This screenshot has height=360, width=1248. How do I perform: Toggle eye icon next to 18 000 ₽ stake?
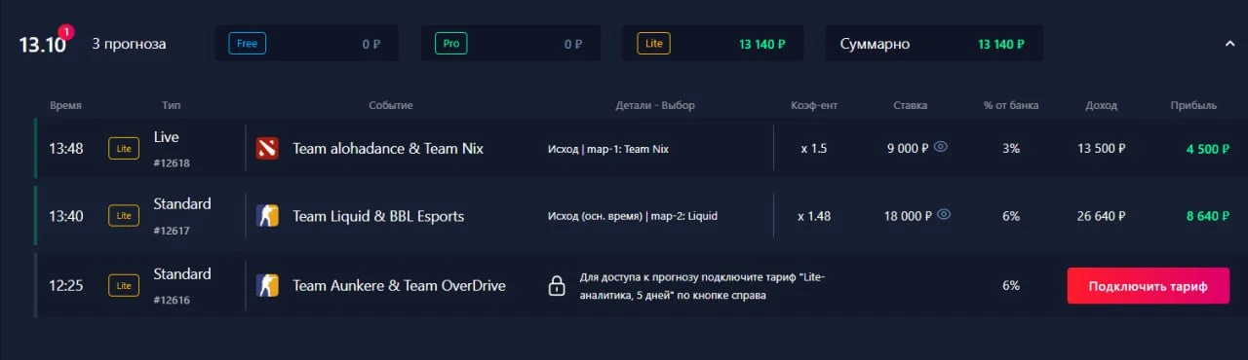(x=944, y=215)
